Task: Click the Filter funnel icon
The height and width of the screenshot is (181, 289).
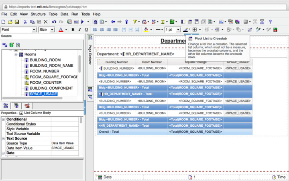Action: tap(135, 22)
